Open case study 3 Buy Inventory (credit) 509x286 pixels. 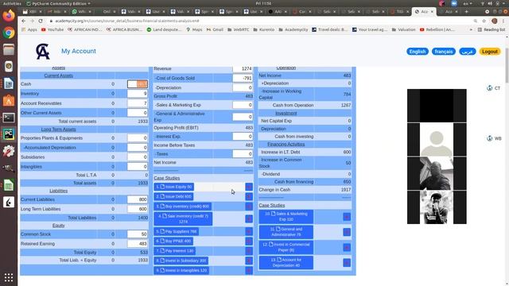tap(183, 207)
